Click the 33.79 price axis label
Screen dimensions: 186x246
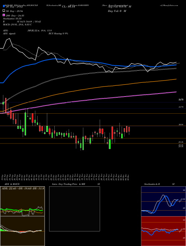[181, 107]
